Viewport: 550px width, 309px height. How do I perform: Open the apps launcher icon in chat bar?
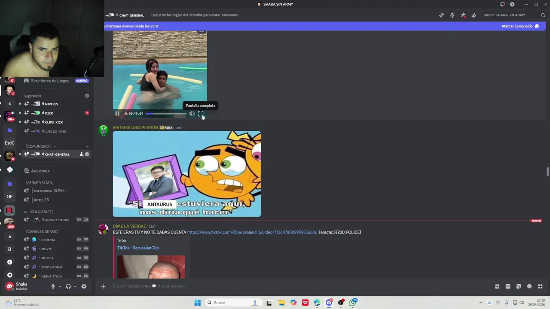(540, 286)
